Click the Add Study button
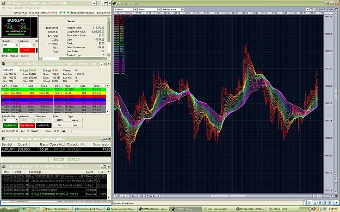 pos(120,196)
